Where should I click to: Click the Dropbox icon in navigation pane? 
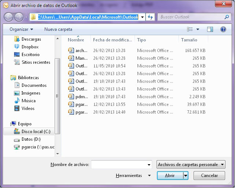pos(17,47)
